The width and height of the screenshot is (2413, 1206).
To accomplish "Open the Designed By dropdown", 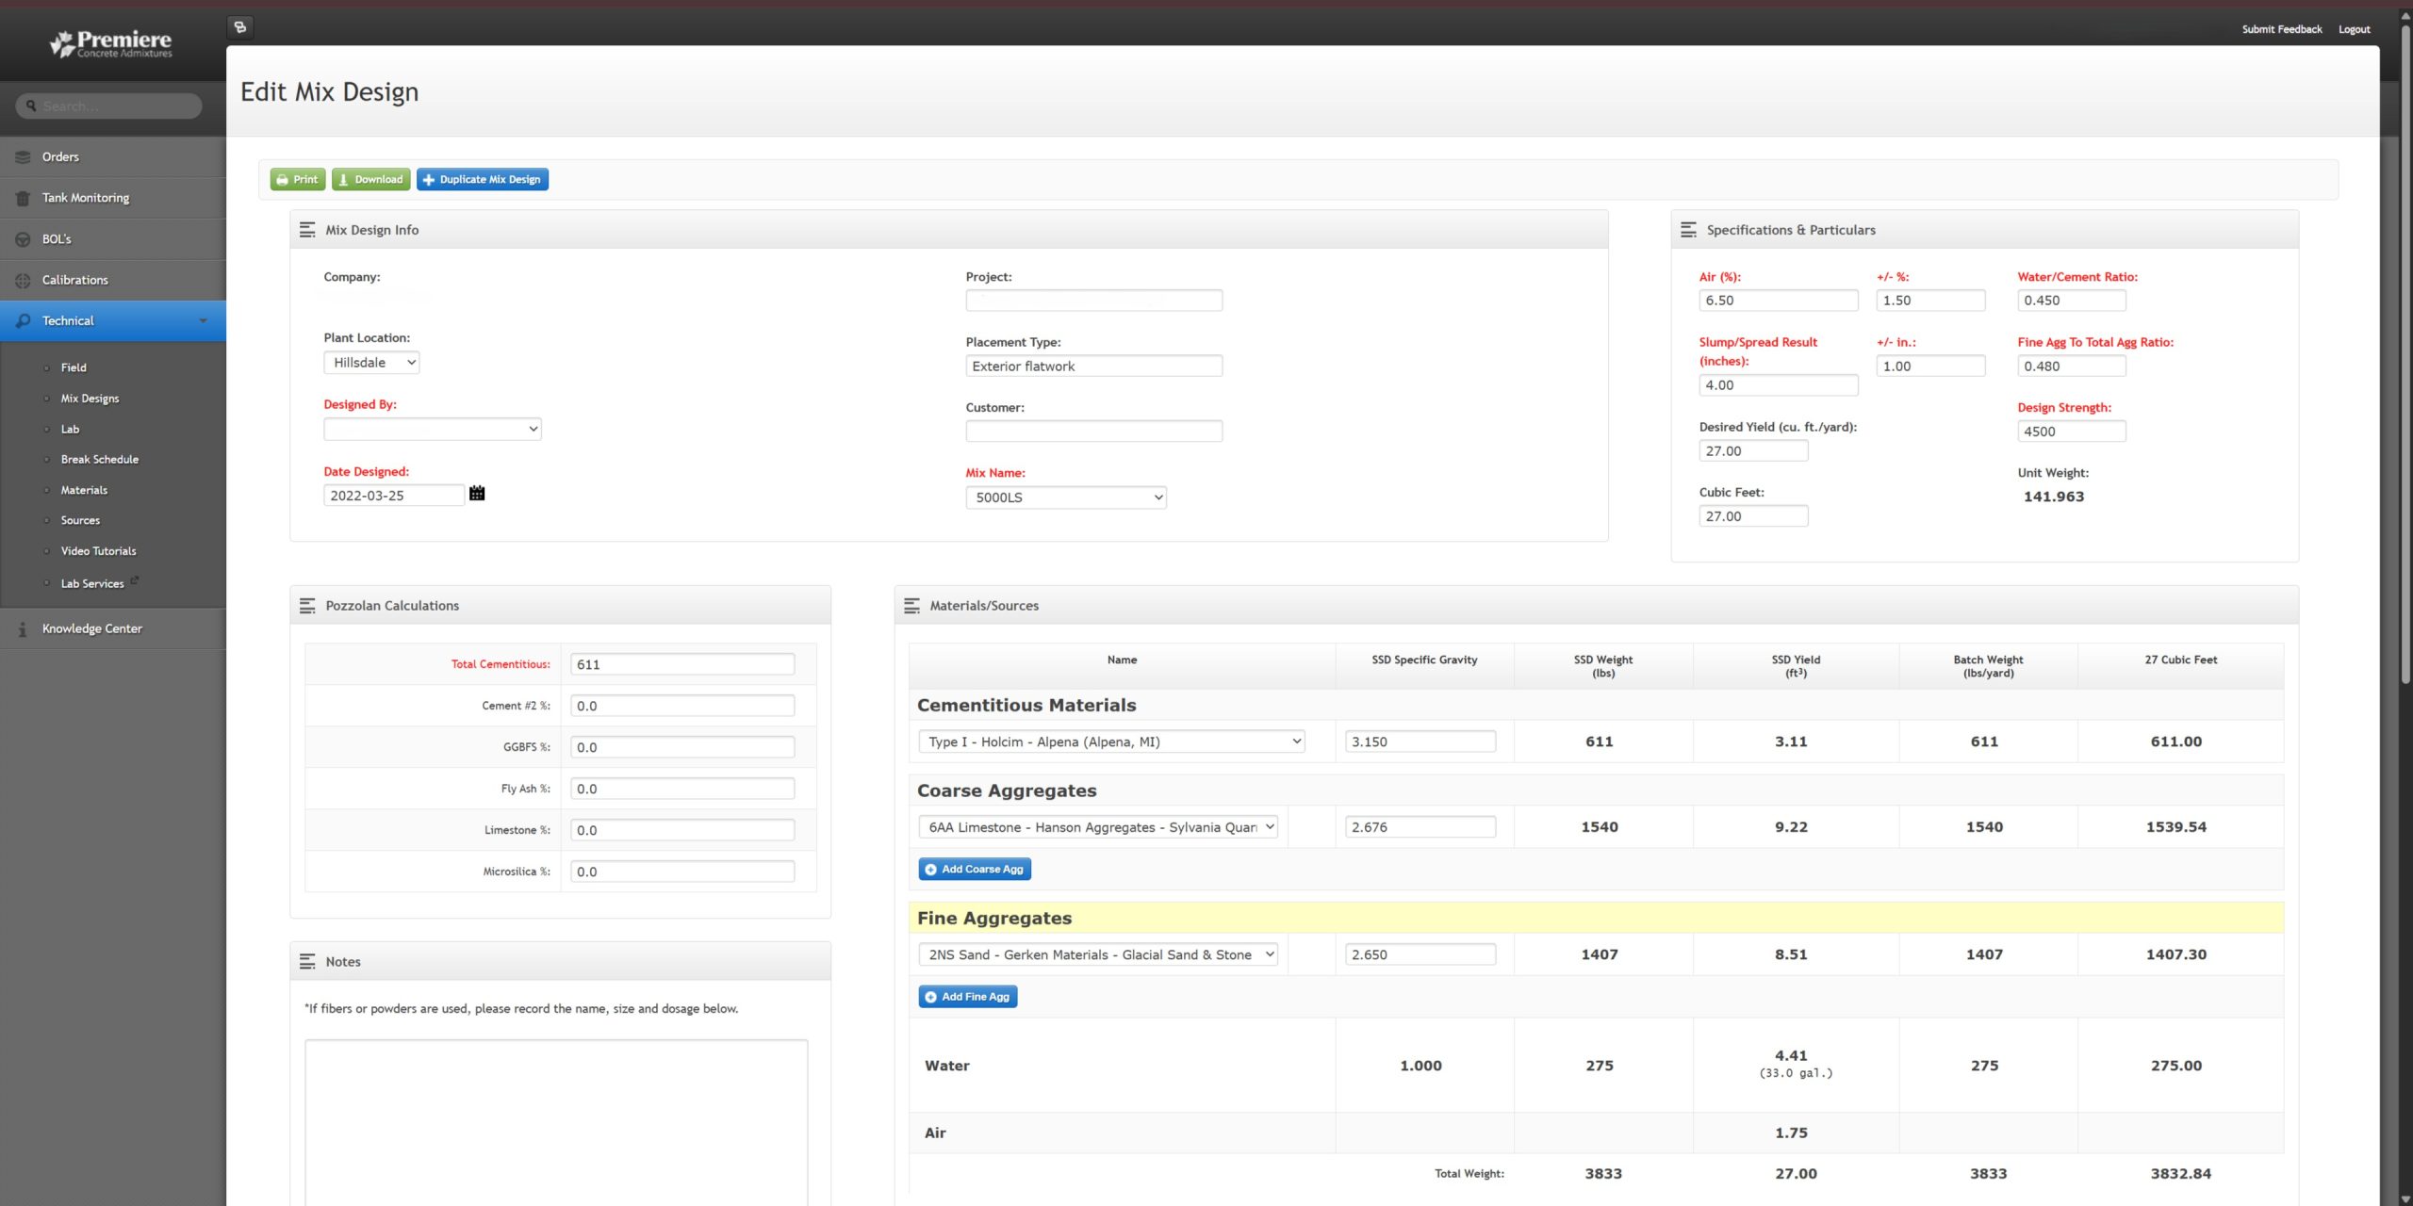I will (433, 430).
